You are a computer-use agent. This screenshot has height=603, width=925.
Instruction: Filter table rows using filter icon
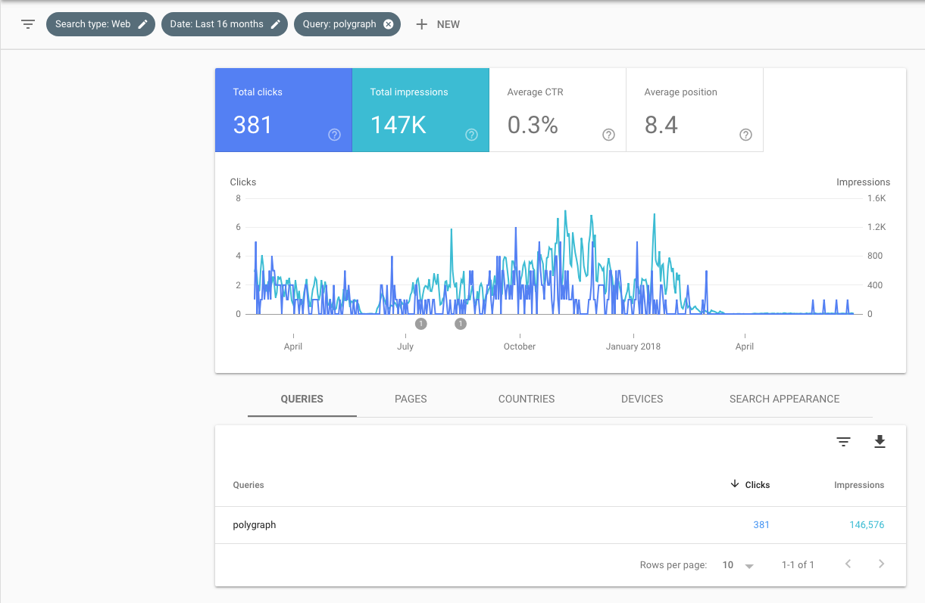(x=843, y=442)
